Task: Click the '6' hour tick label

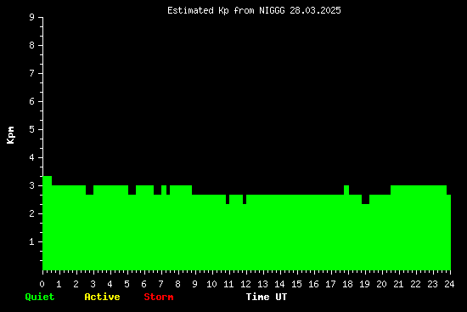Action: click(x=143, y=284)
